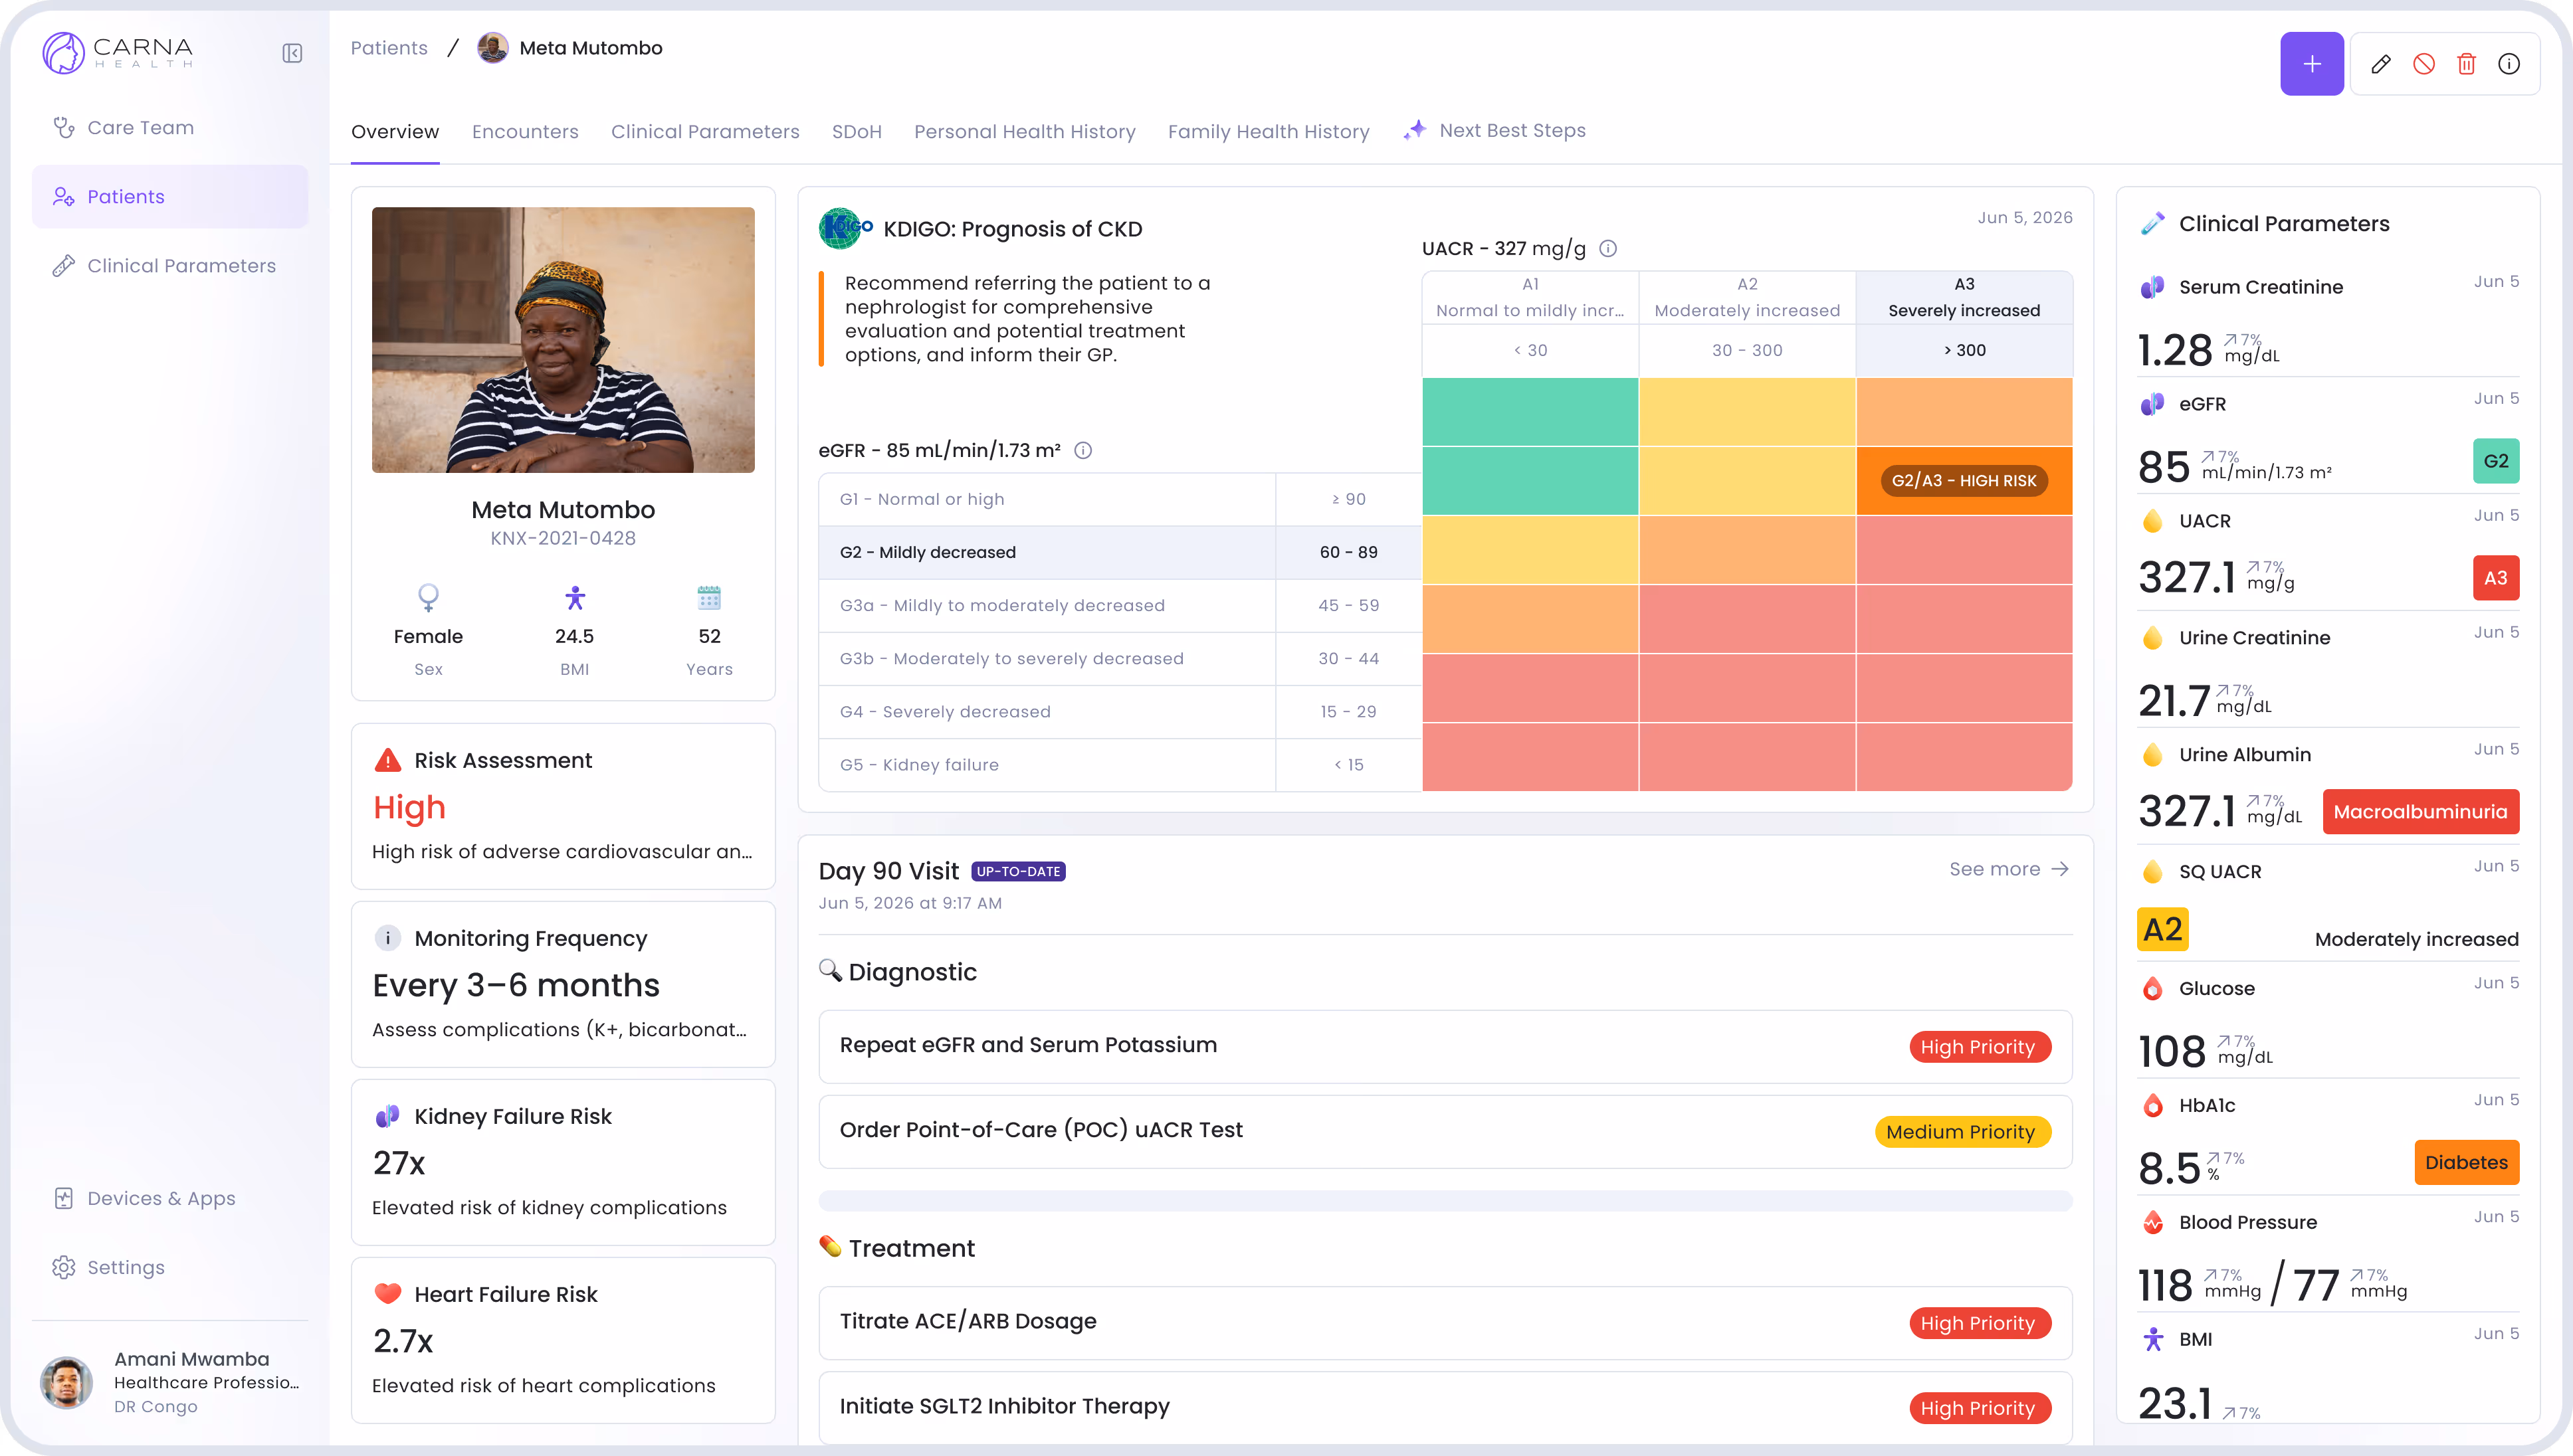The width and height of the screenshot is (2573, 1456).
Task: Switch to the Encounters tab
Action: point(525,131)
